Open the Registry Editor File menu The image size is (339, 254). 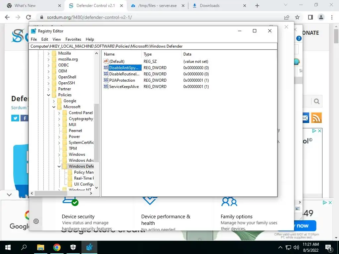[34, 39]
